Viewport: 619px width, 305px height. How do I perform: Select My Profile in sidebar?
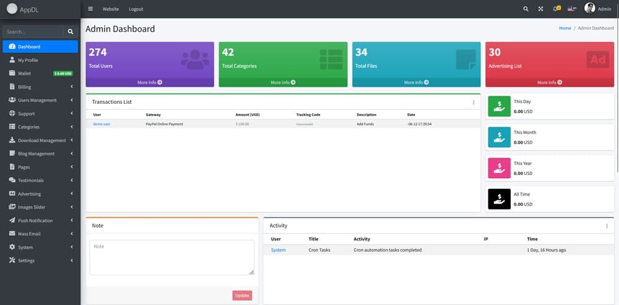28,60
